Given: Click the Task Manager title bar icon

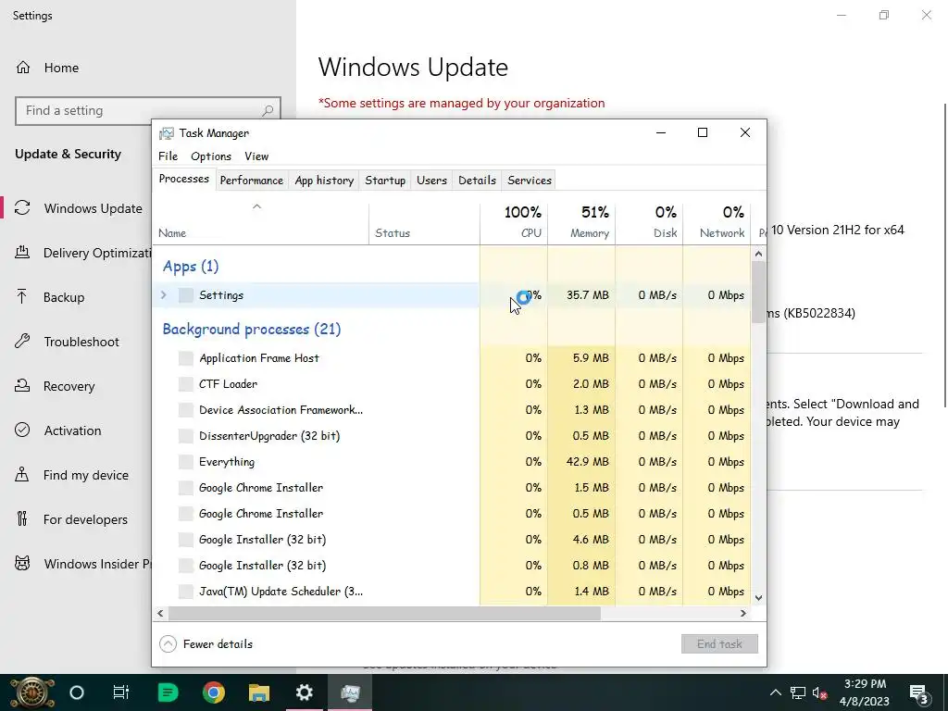Looking at the screenshot, I should click(x=167, y=133).
